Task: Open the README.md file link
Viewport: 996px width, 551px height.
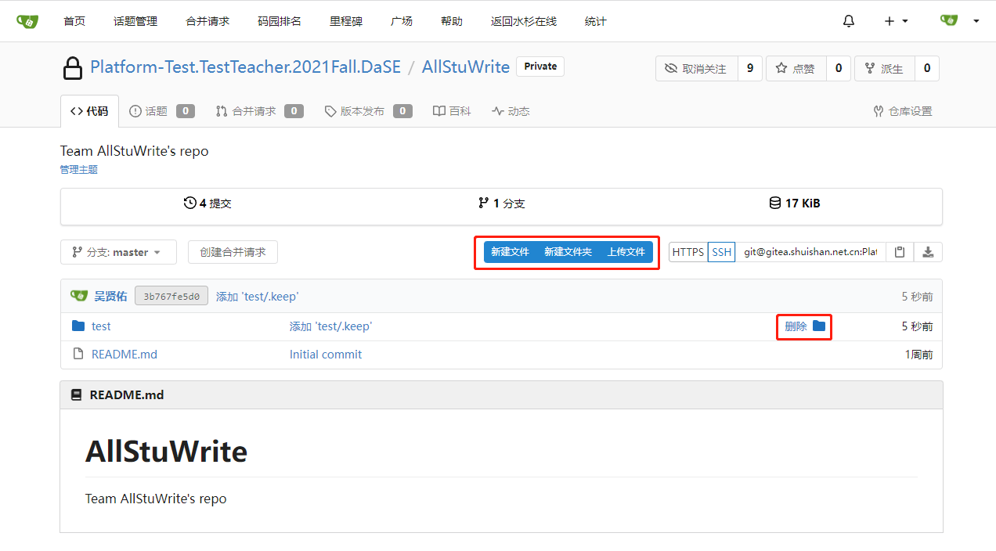Action: coord(125,355)
